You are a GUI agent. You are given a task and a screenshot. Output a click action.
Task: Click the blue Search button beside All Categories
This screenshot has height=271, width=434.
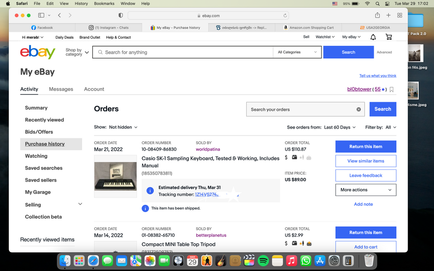click(x=348, y=52)
